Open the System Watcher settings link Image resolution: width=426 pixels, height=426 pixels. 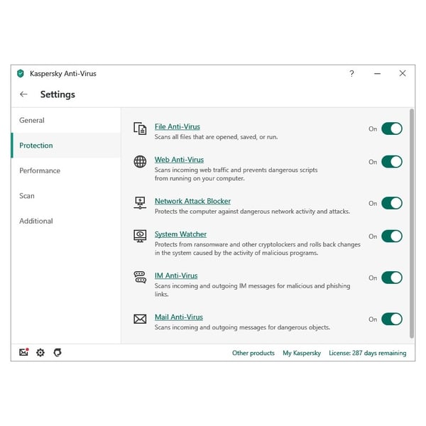coord(180,234)
